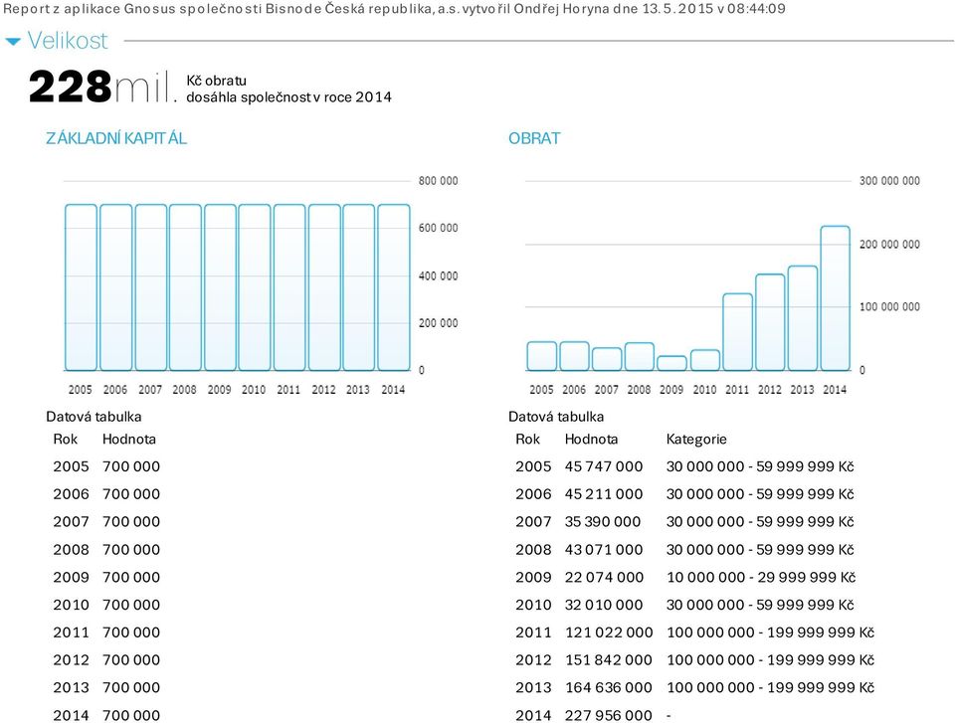The width and height of the screenshot is (955, 723).
Task: Click 700 000 value for year 2005
Action: (131, 466)
